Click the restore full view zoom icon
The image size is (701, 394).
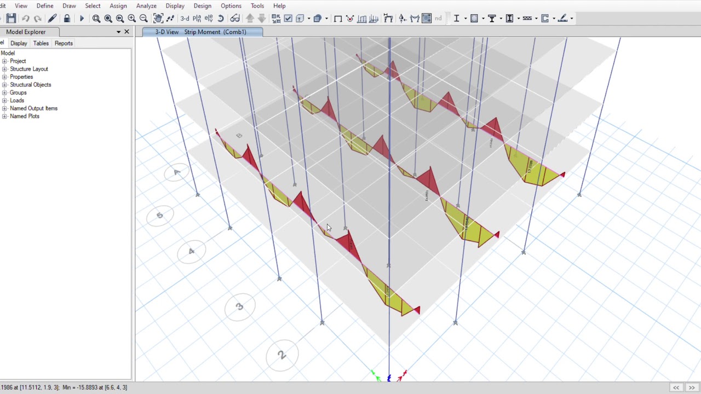coord(108,18)
